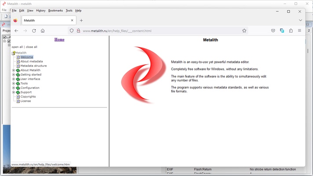Open the Metadata structure topic
Viewport: 313px width, 176px height.
[33, 66]
